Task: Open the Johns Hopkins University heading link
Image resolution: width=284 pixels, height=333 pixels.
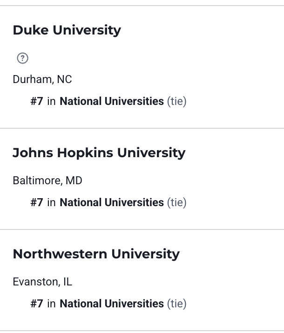Action: [99, 153]
